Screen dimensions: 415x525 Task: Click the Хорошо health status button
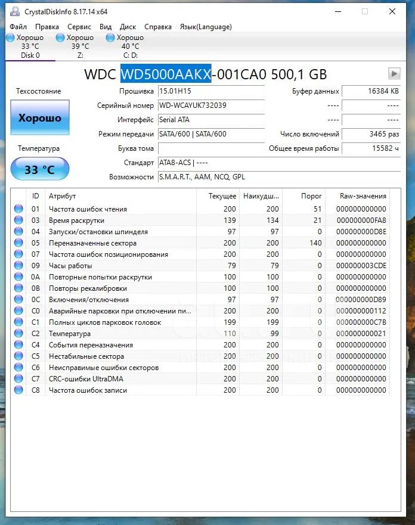click(40, 117)
